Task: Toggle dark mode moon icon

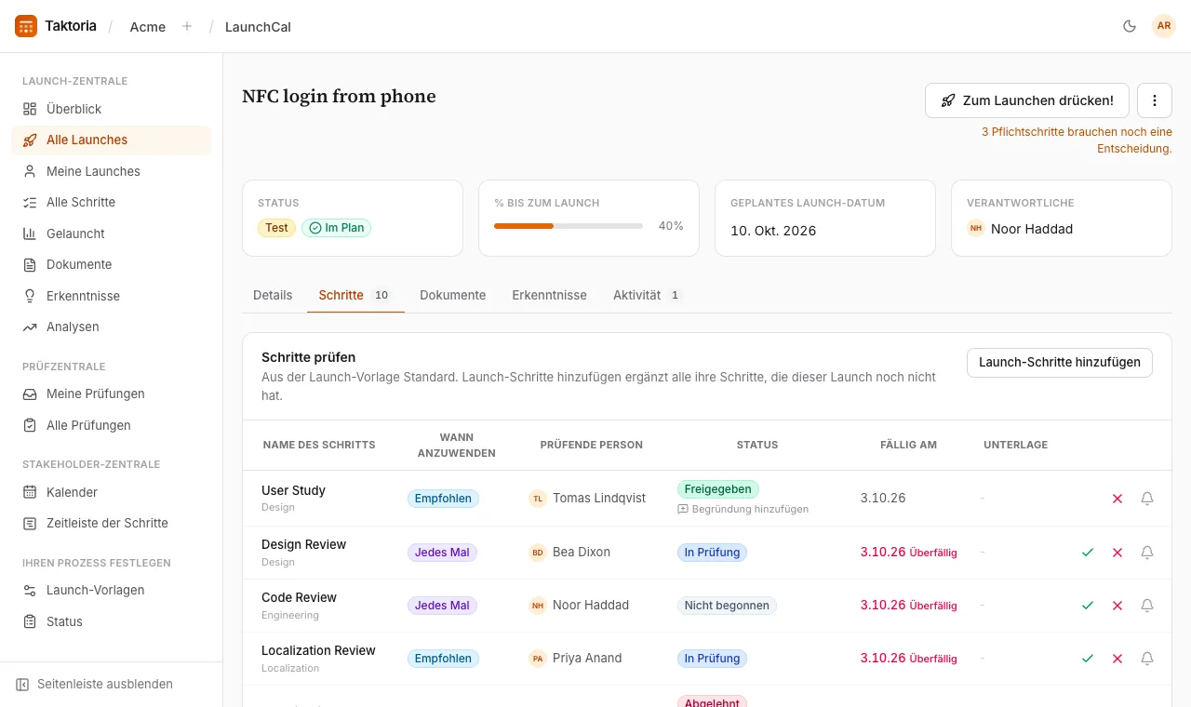Action: click(x=1130, y=26)
